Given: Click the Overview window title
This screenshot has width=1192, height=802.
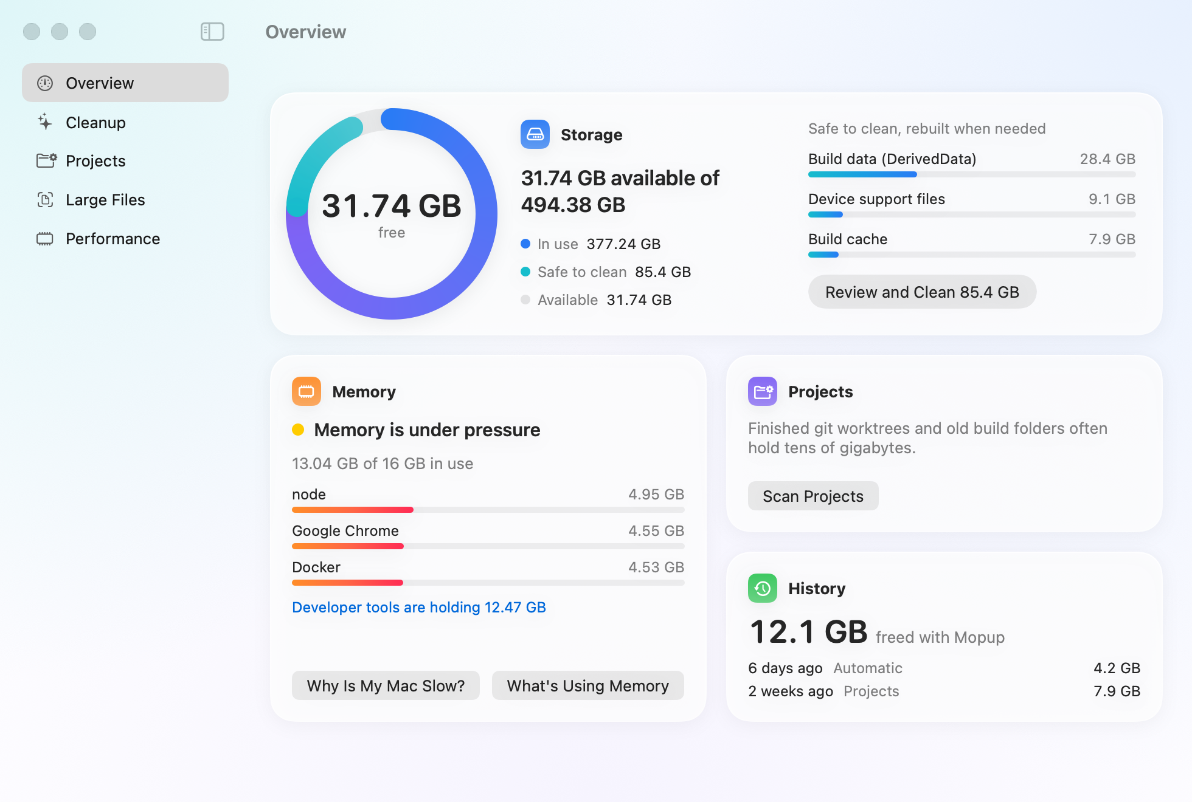Looking at the screenshot, I should tap(305, 32).
